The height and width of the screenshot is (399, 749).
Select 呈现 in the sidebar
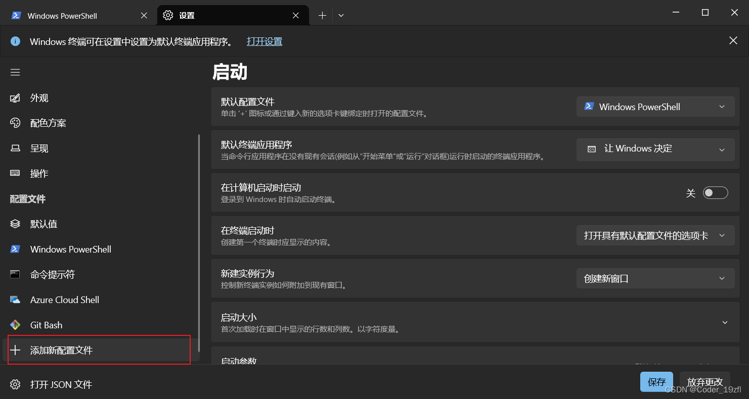[x=101, y=148]
